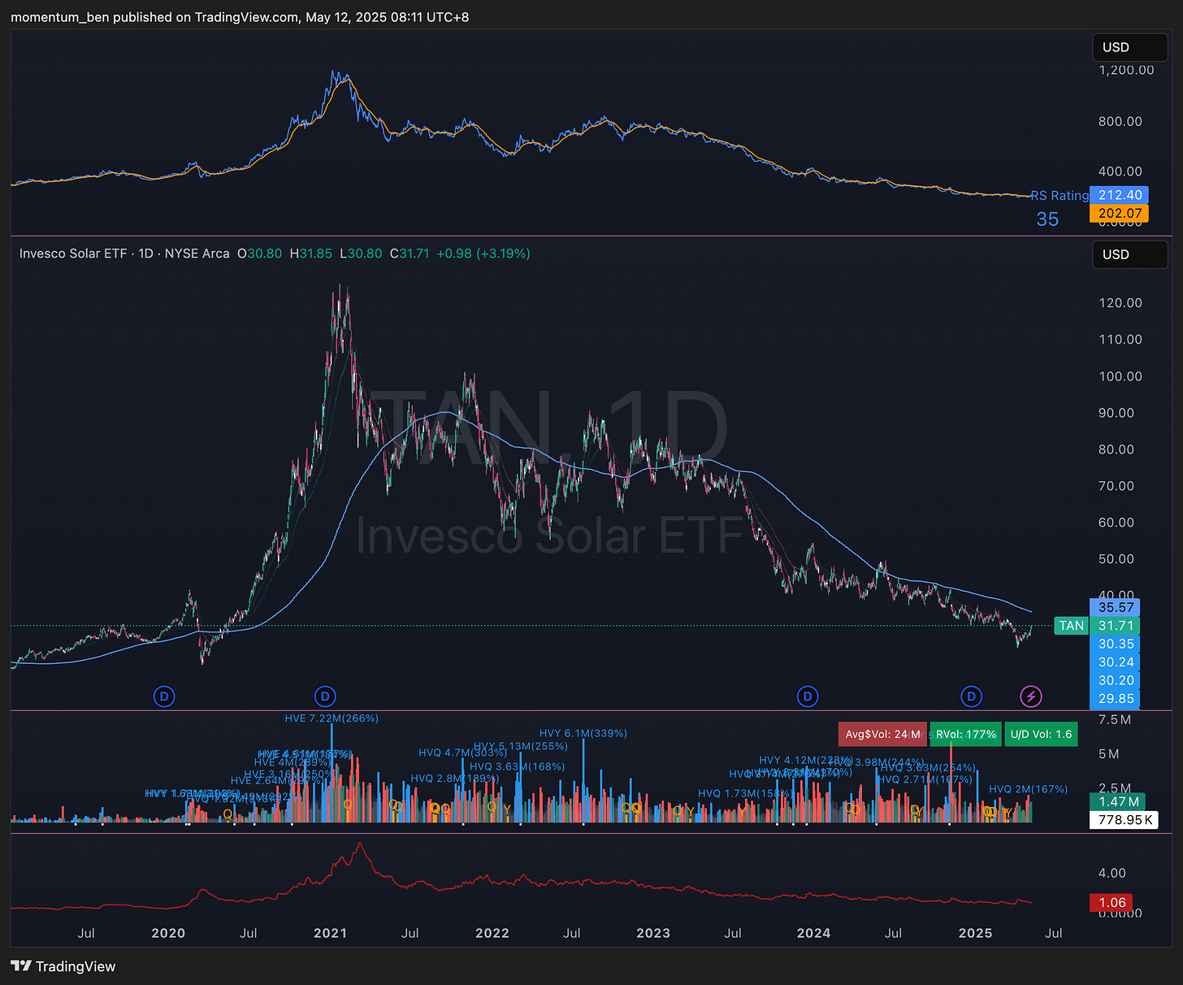
Task: Click the 2021 label on time axis
Action: [x=330, y=933]
